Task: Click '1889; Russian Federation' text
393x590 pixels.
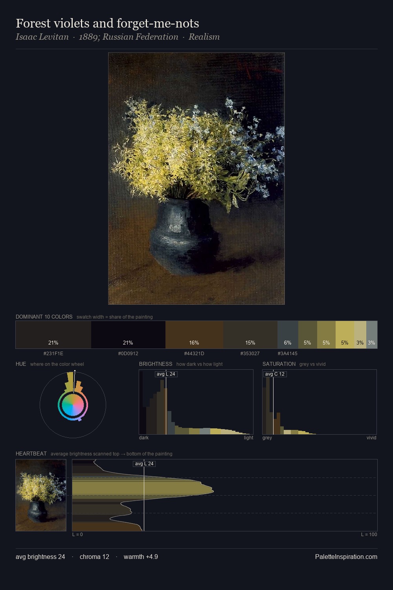Action: 129,37
